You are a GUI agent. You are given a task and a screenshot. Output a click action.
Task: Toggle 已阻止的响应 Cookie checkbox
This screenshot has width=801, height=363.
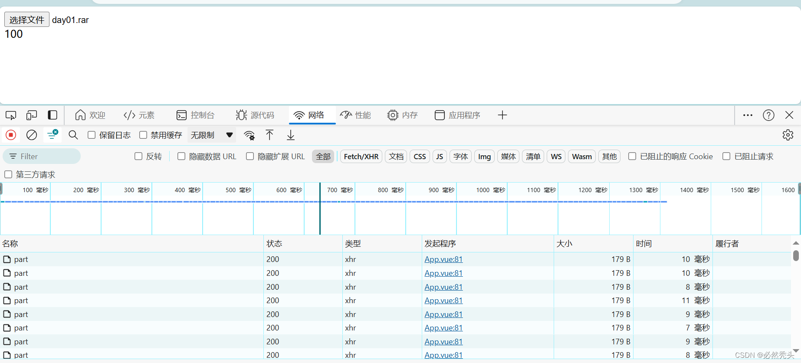click(x=632, y=156)
